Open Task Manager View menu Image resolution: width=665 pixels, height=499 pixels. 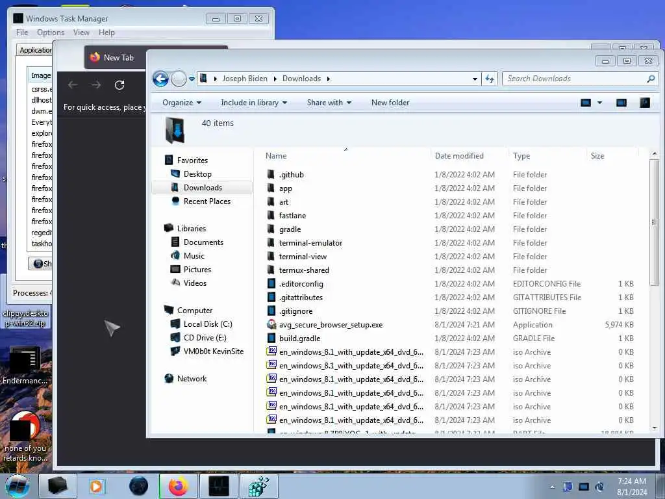[x=81, y=32]
